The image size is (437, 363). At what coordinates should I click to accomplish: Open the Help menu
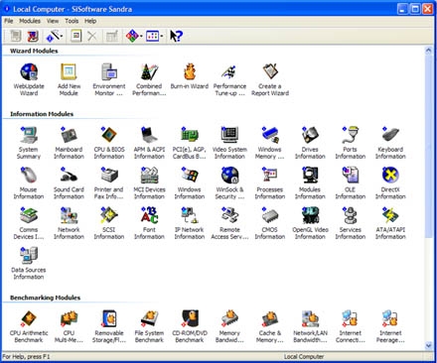[90, 21]
